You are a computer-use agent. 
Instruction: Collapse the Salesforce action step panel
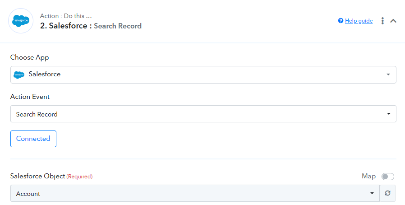pos(393,21)
